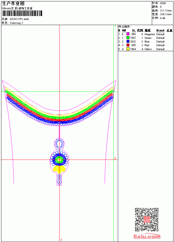Click the St. stitch count column header
Screen dimensions: 174x242
pos(134,30)
